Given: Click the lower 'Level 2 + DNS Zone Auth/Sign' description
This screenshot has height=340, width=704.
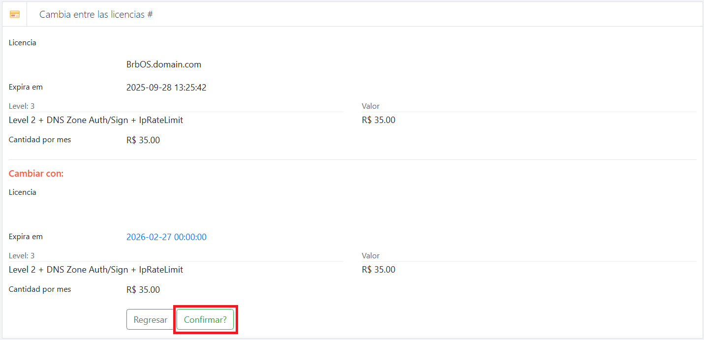Looking at the screenshot, I should [96, 270].
